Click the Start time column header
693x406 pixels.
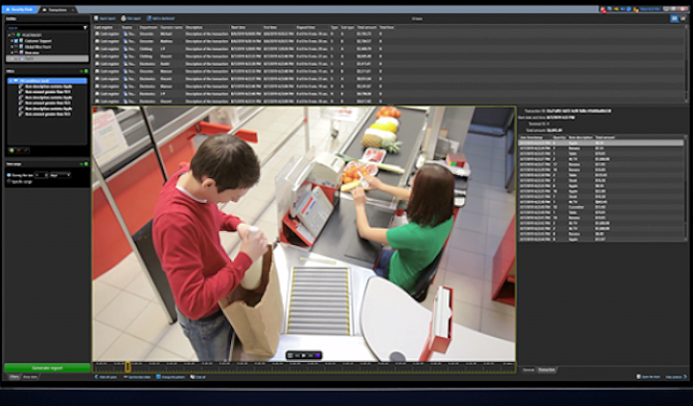(241, 27)
